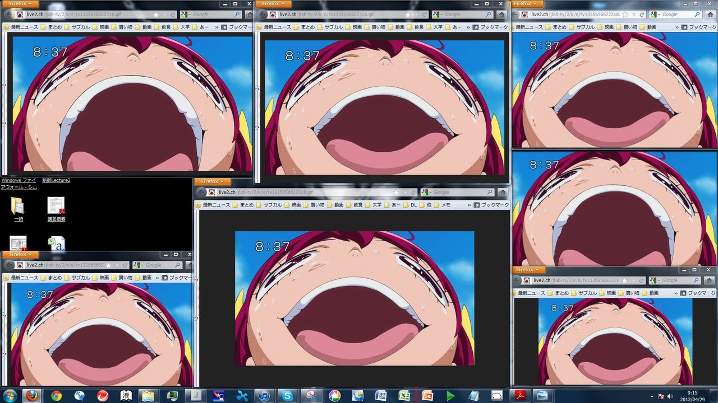
Task: Open the Firefox menu of the center window
Action: tap(213, 181)
